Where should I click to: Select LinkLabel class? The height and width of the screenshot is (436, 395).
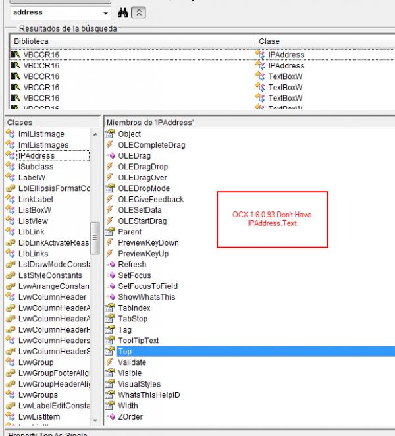coord(36,200)
